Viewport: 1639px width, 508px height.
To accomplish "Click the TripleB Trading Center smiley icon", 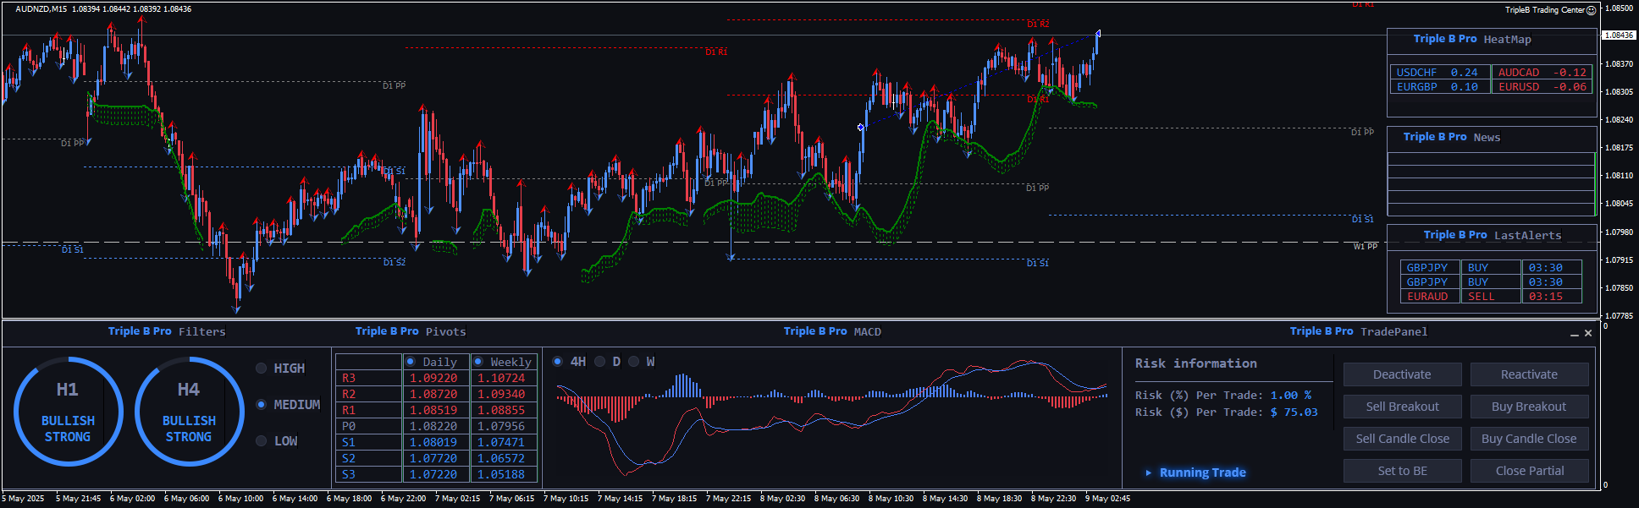I will coord(1591,10).
